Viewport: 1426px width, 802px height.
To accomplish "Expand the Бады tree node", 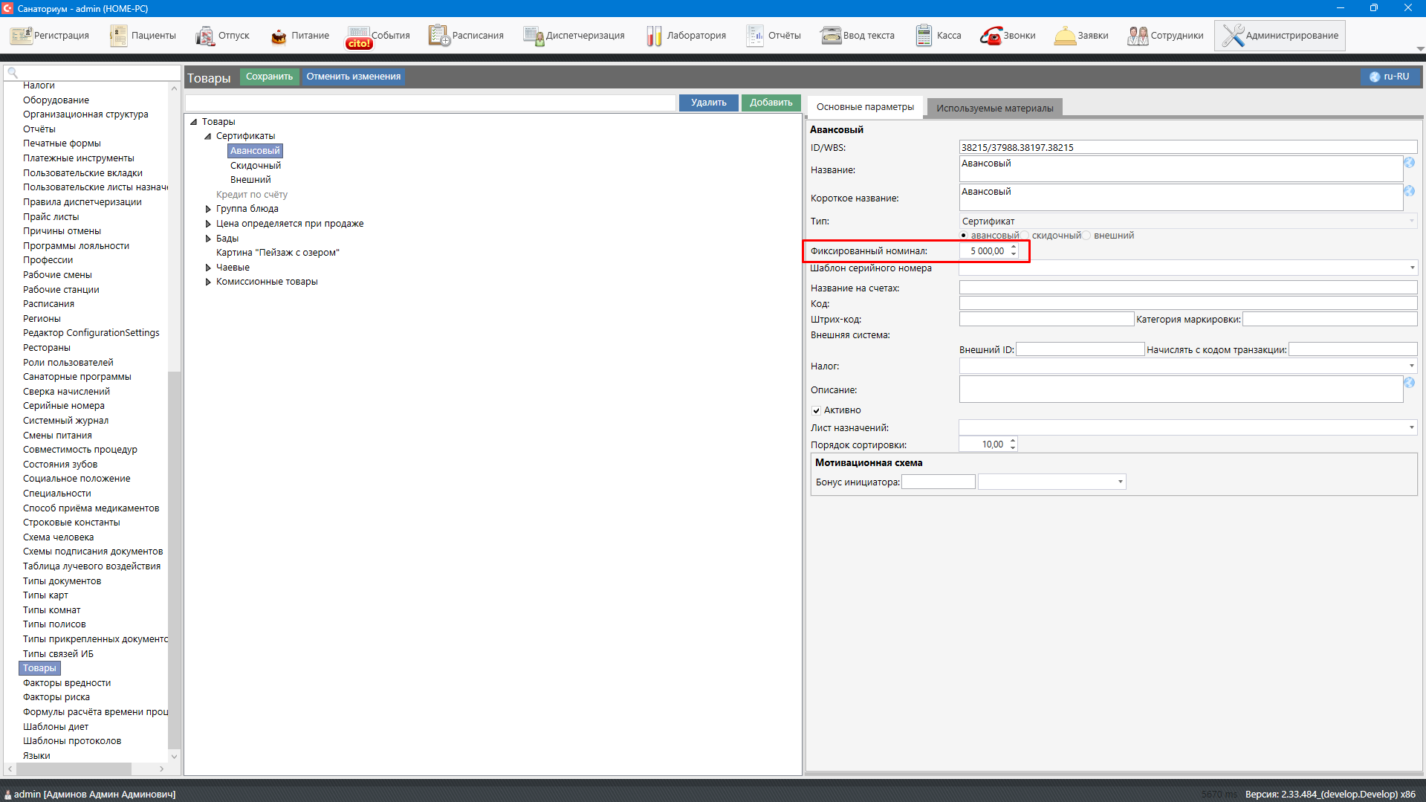I will coord(208,239).
